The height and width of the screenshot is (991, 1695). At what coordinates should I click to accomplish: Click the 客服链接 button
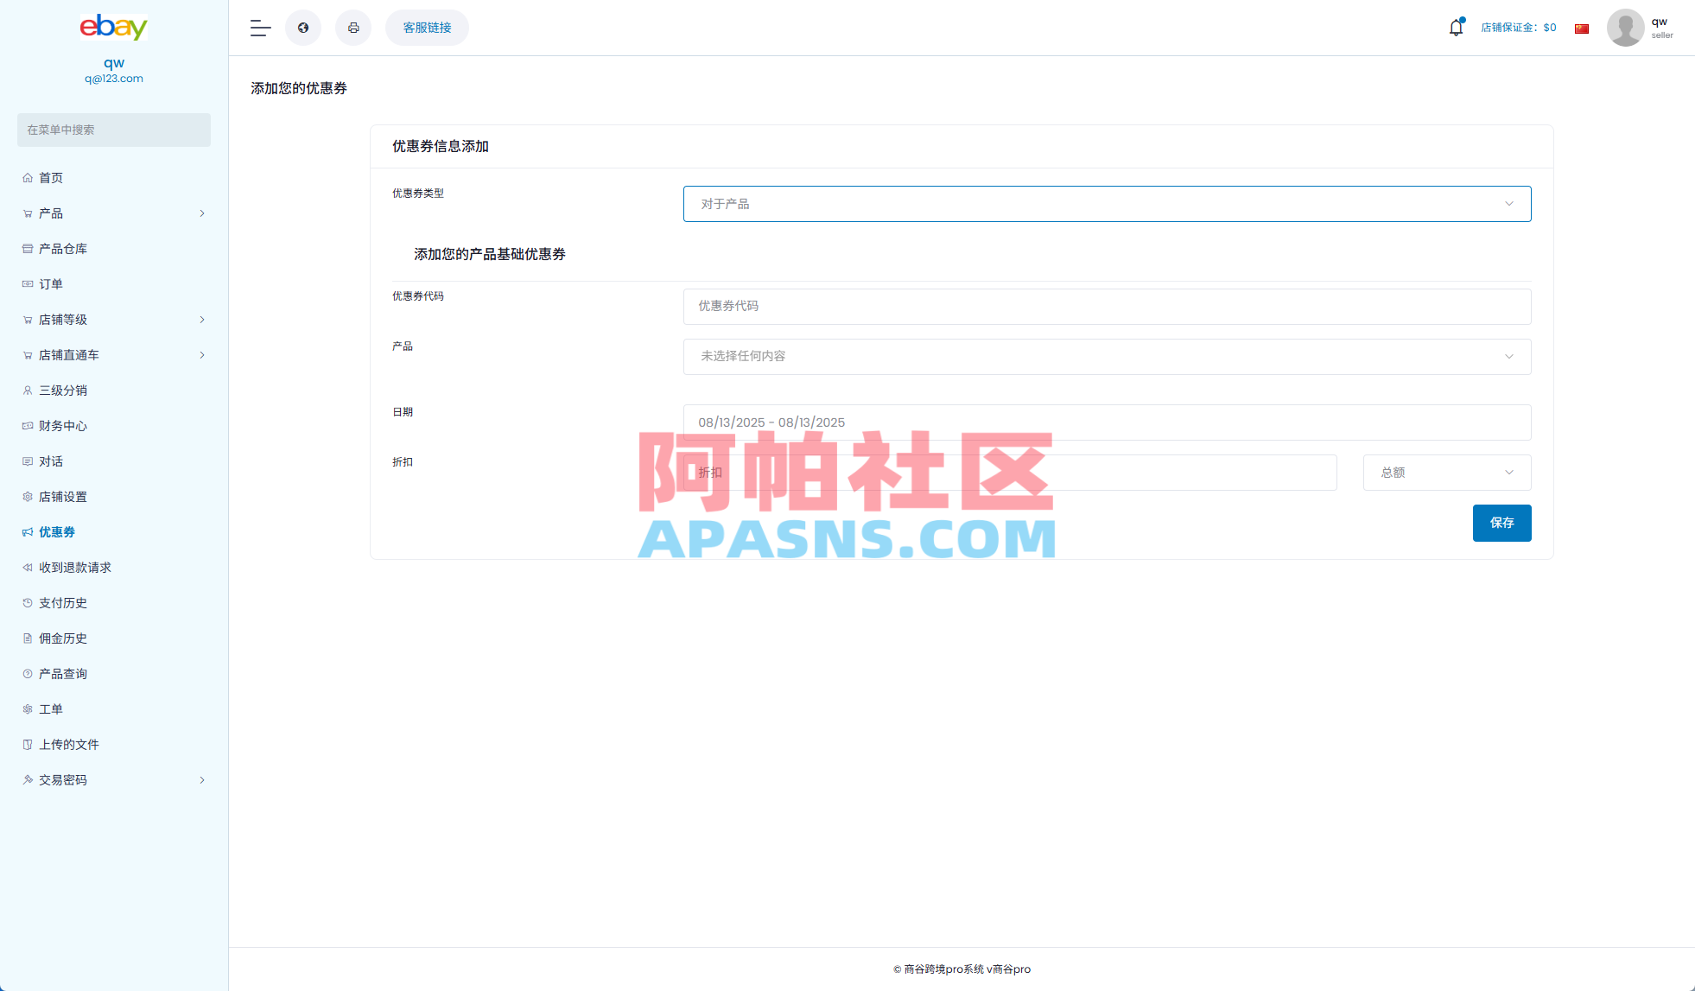click(426, 27)
